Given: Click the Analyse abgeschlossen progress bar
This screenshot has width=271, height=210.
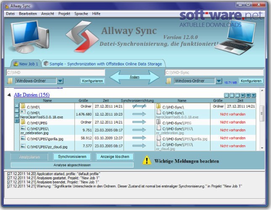Looking at the screenshot, I should click(72, 165).
